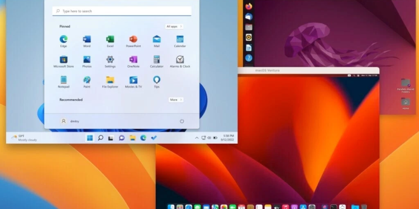
Task: Open taskbar Search magnifier
Action: (101, 138)
